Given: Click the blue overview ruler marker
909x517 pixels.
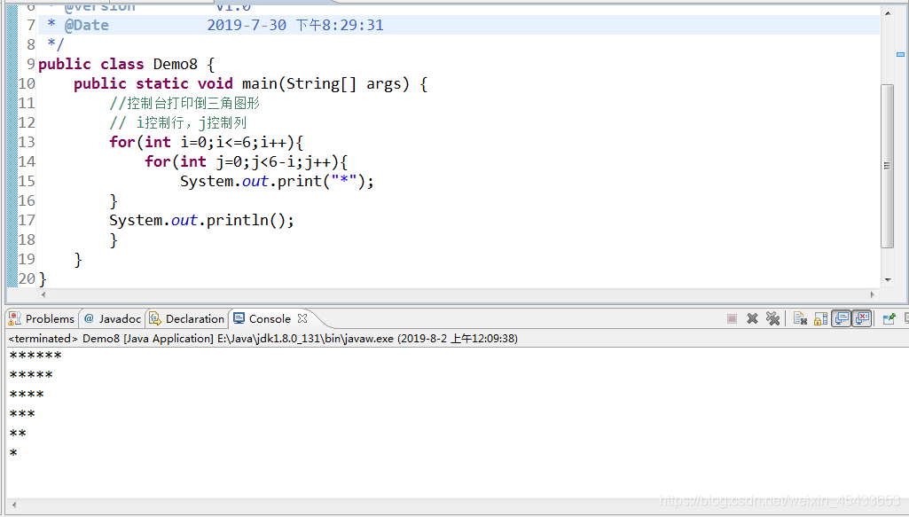Looking at the screenshot, I should 900,54.
